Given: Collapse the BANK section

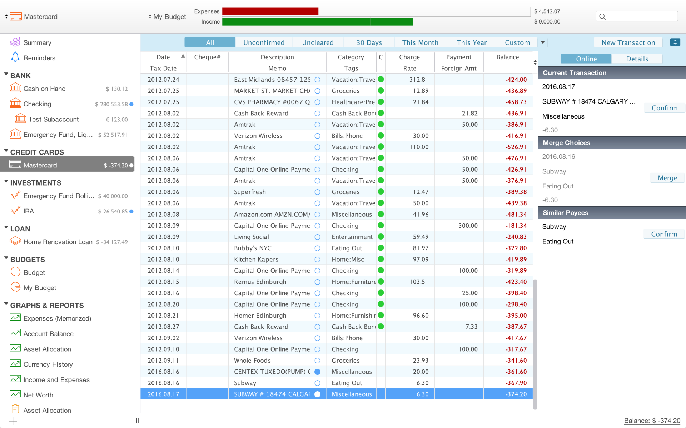Looking at the screenshot, I should pos(6,74).
